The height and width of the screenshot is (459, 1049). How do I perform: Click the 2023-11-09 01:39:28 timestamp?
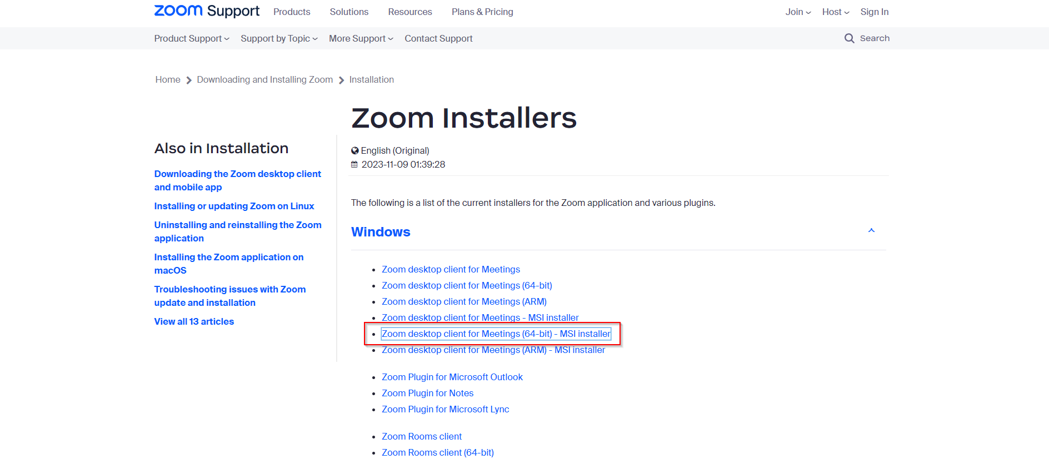pos(403,164)
